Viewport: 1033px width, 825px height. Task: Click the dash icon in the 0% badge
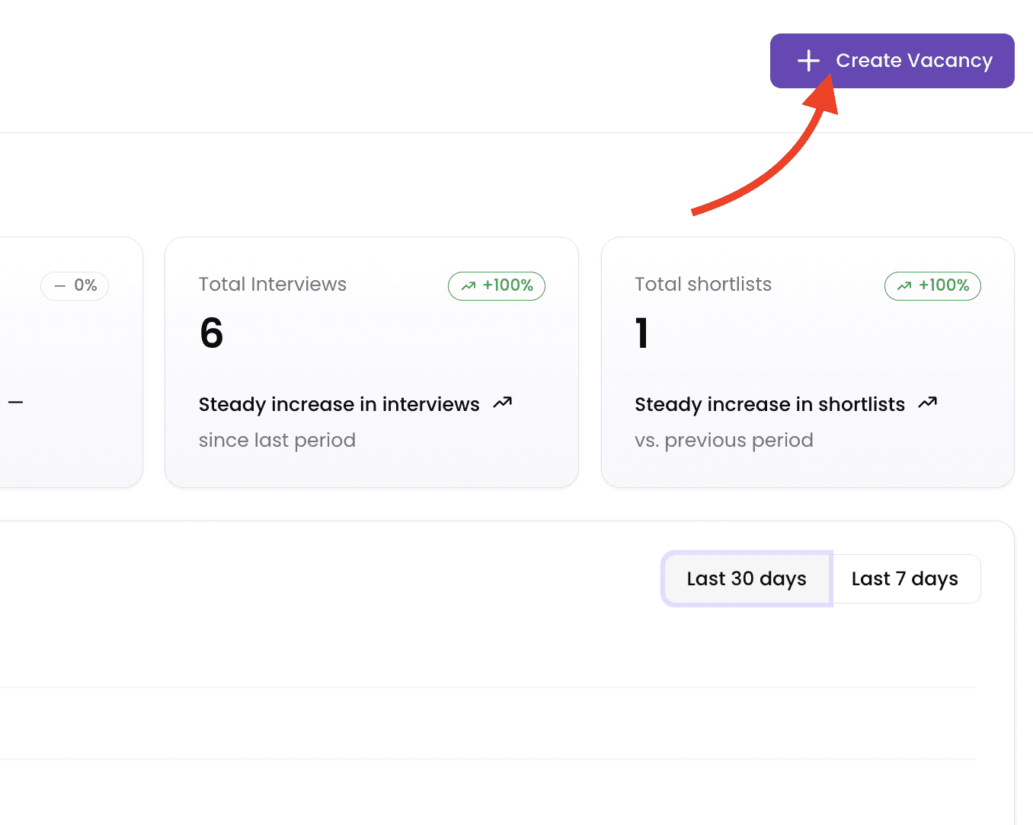(x=60, y=286)
